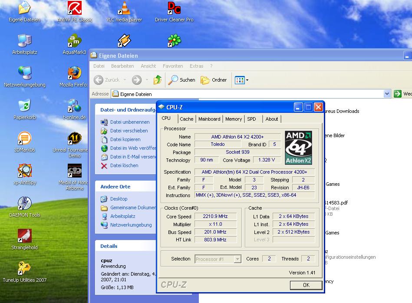
Task: Select the t-online.de desktop shortcut
Action: [75, 109]
